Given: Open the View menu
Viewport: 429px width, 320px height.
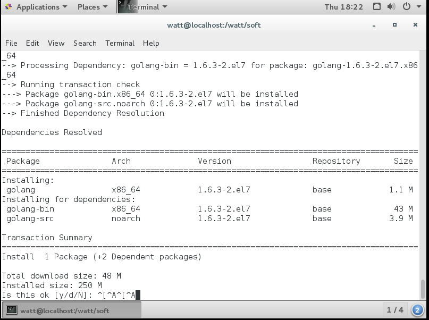Looking at the screenshot, I should click(56, 43).
